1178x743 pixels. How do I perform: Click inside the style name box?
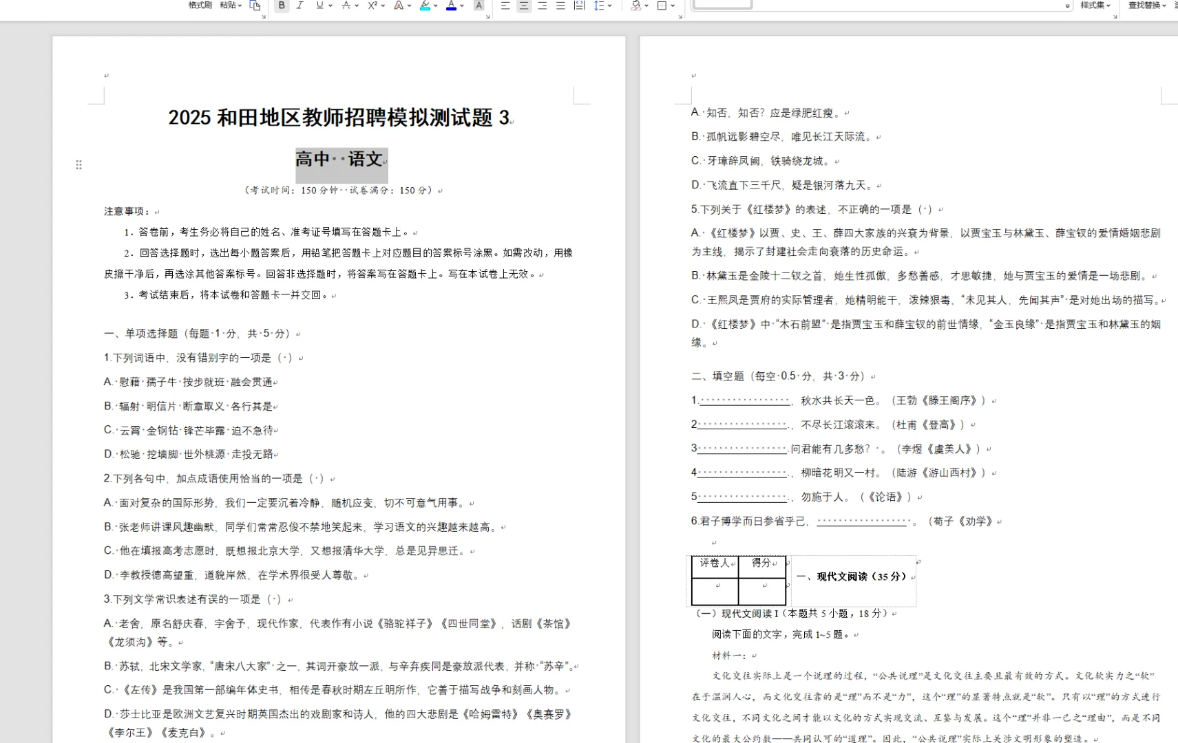[x=722, y=4]
